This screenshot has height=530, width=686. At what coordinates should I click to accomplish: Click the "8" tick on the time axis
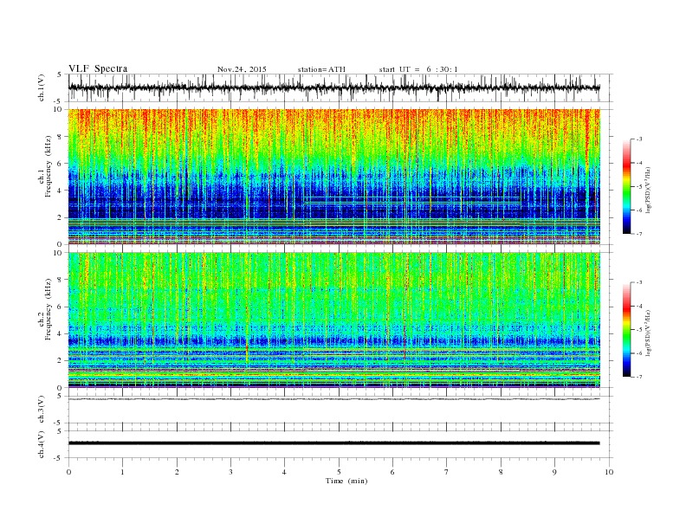[x=501, y=472]
